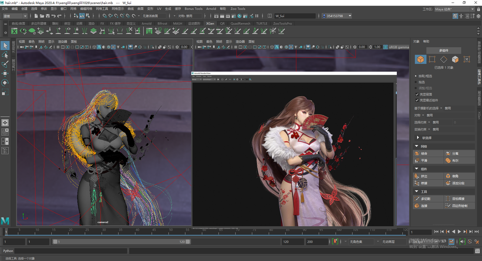Select the 拾取/框选 radio option

point(416,76)
